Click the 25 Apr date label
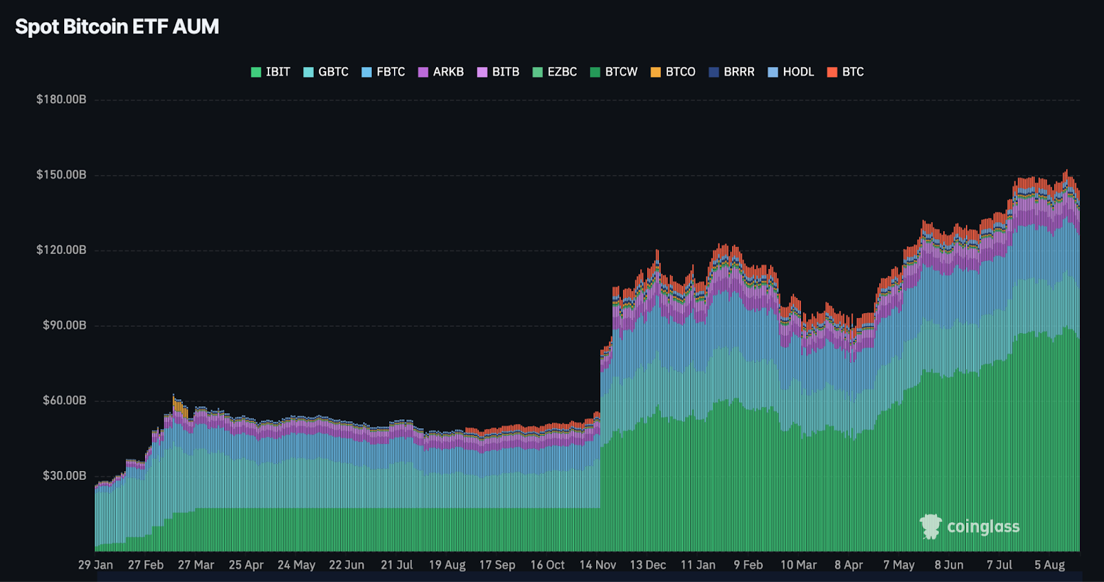This screenshot has width=1104, height=582. tap(246, 565)
